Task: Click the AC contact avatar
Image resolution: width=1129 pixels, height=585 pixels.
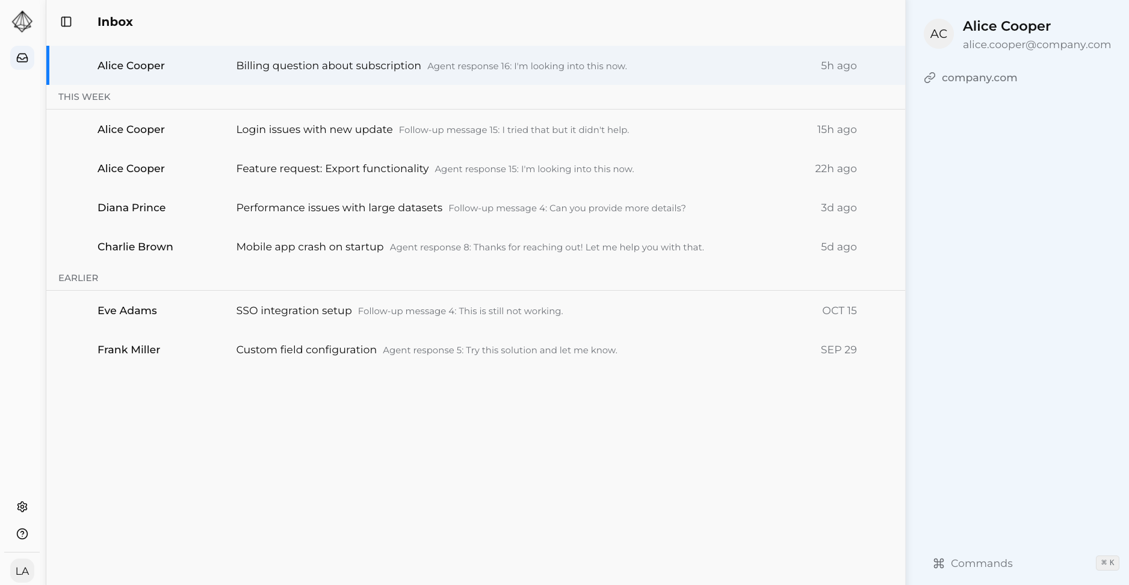Action: (x=939, y=34)
